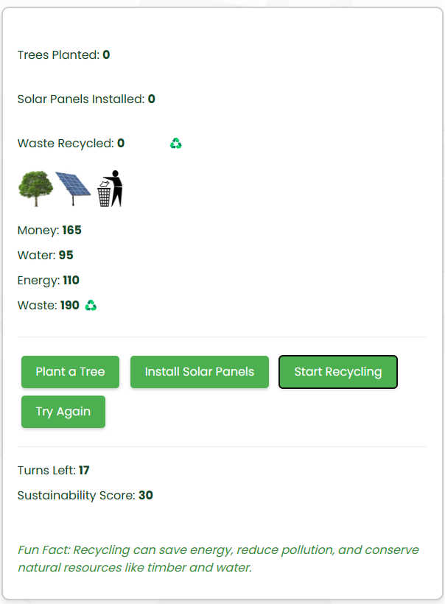Click the person-with-trash-bin recycling icon
Screen dimensions: 445x604
pyautogui.click(x=109, y=189)
